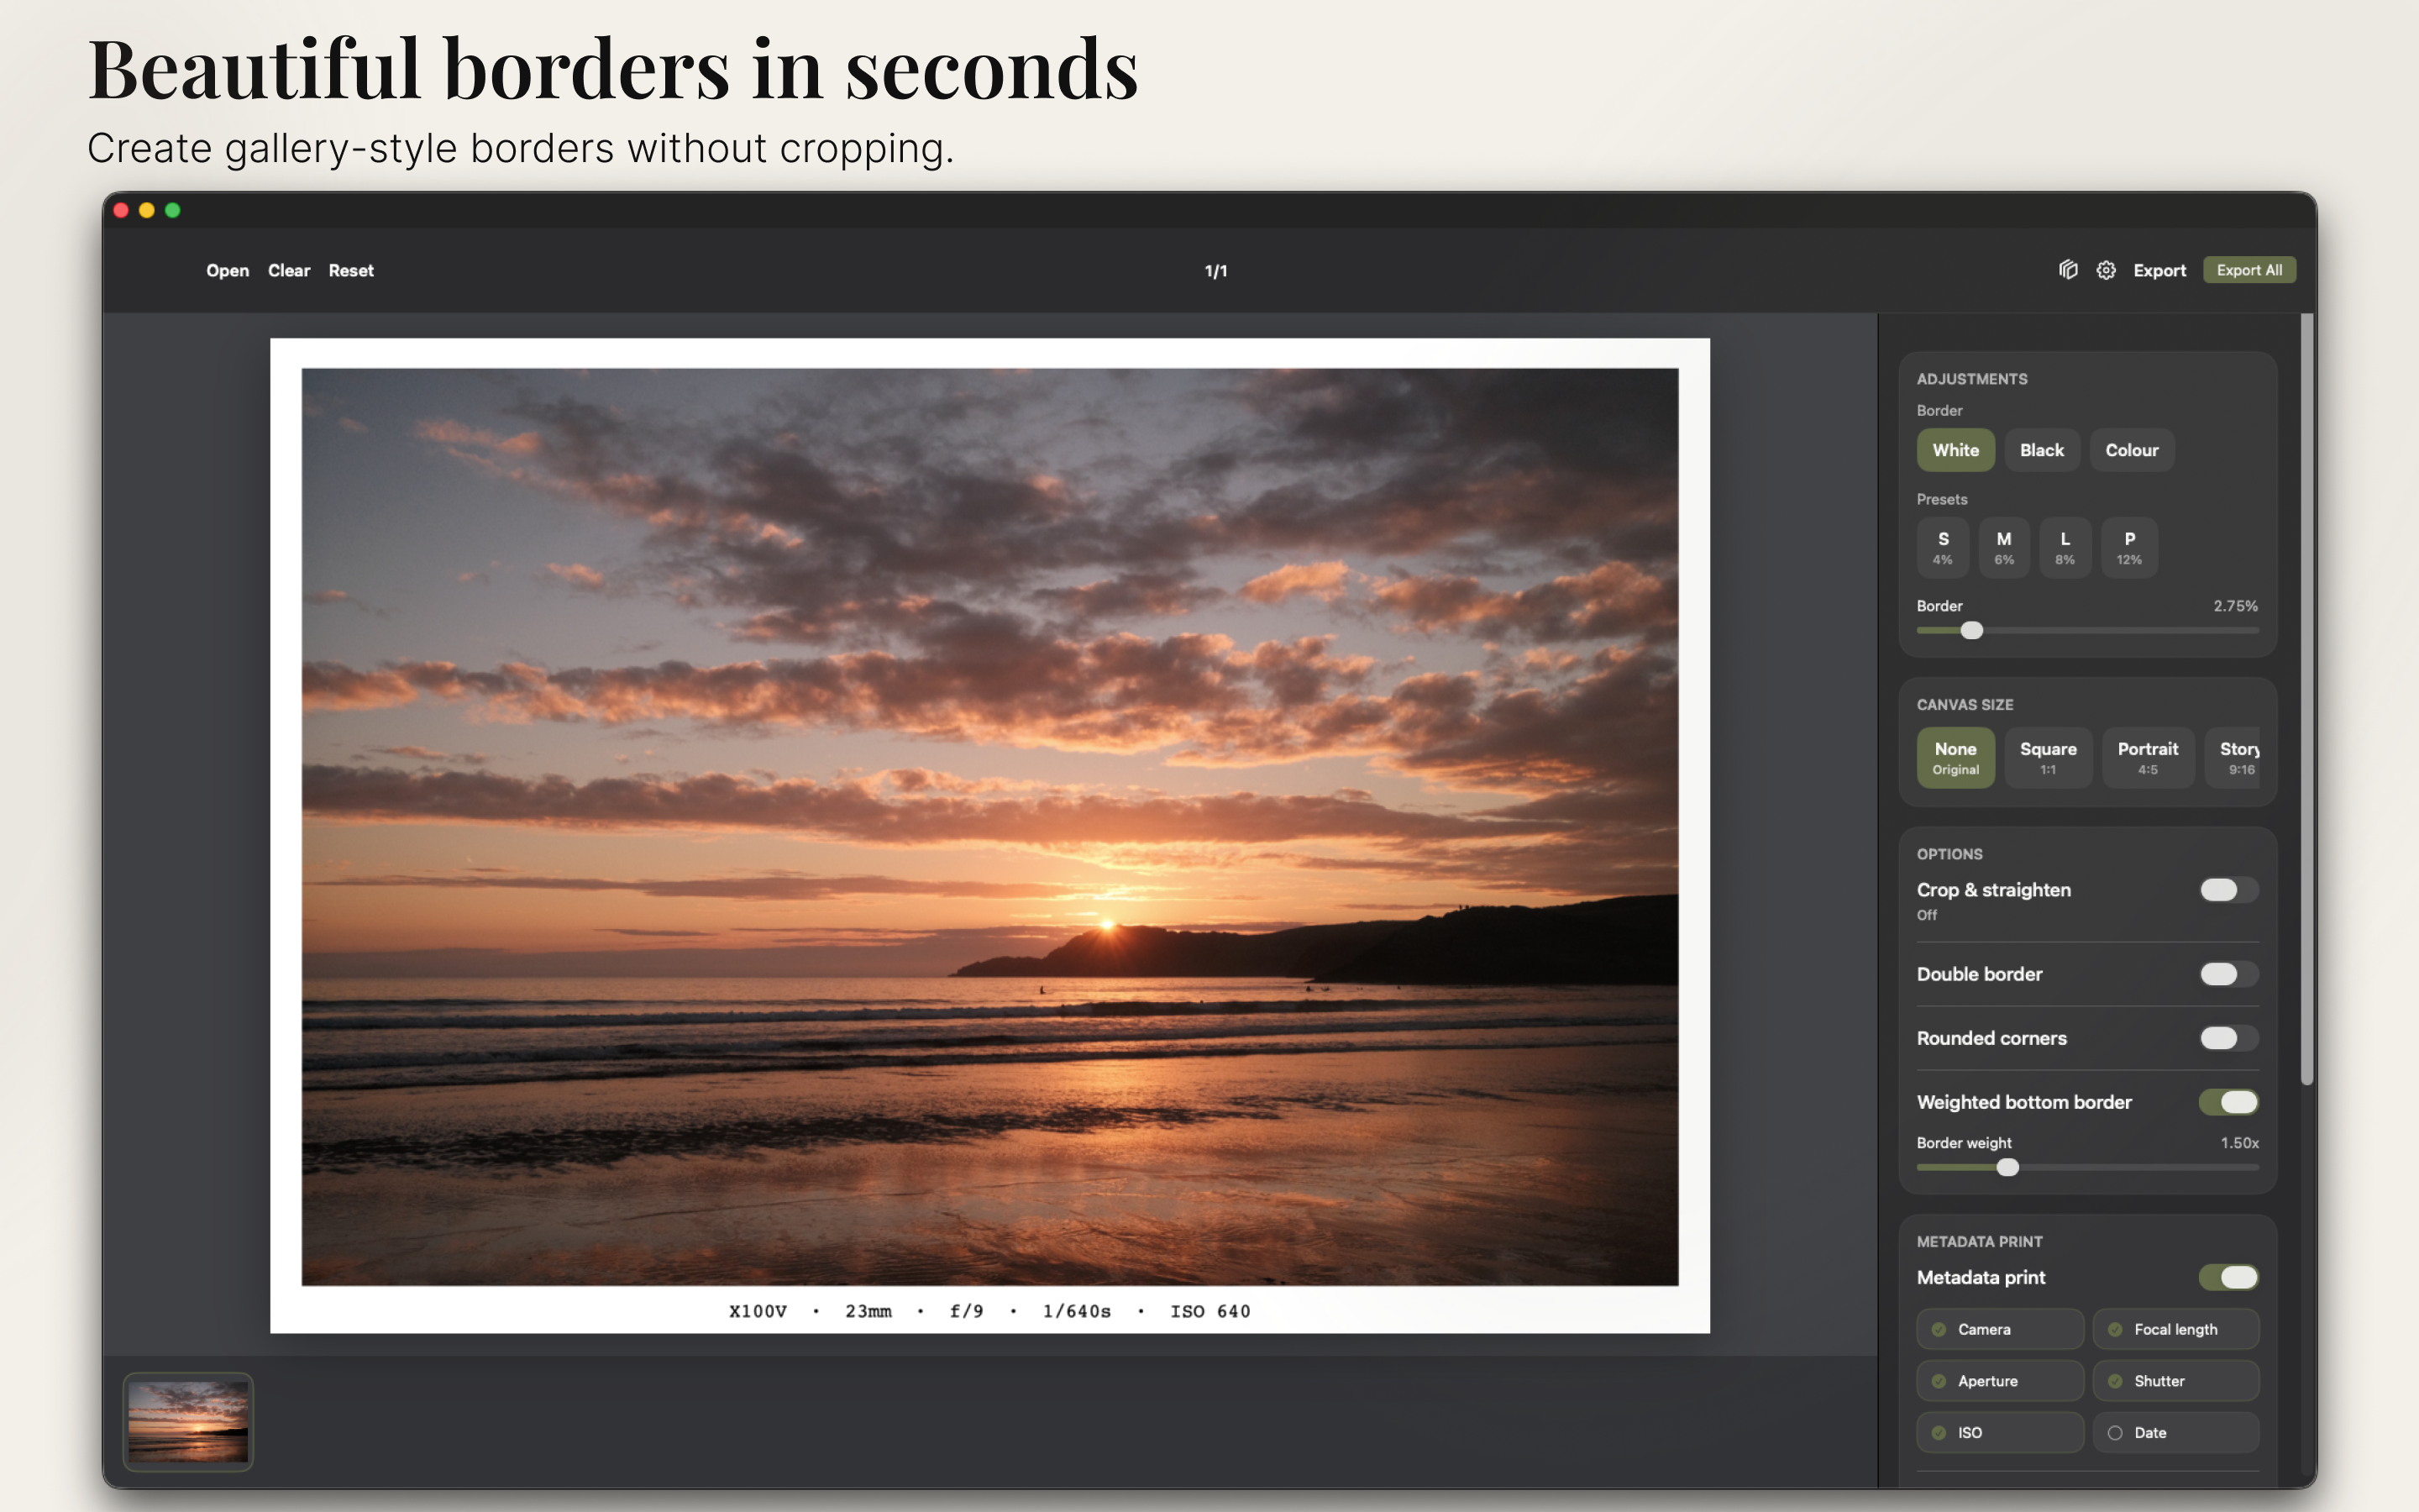
Task: Select None Original canvas size
Action: pyautogui.click(x=1955, y=758)
